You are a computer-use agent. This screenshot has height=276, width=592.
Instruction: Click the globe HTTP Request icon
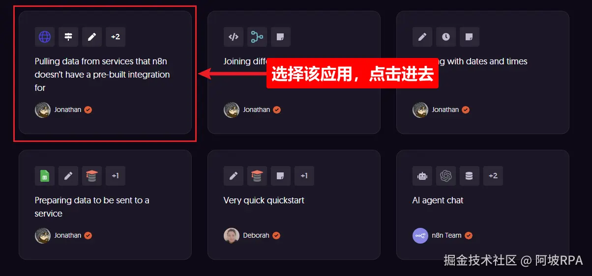tap(45, 37)
